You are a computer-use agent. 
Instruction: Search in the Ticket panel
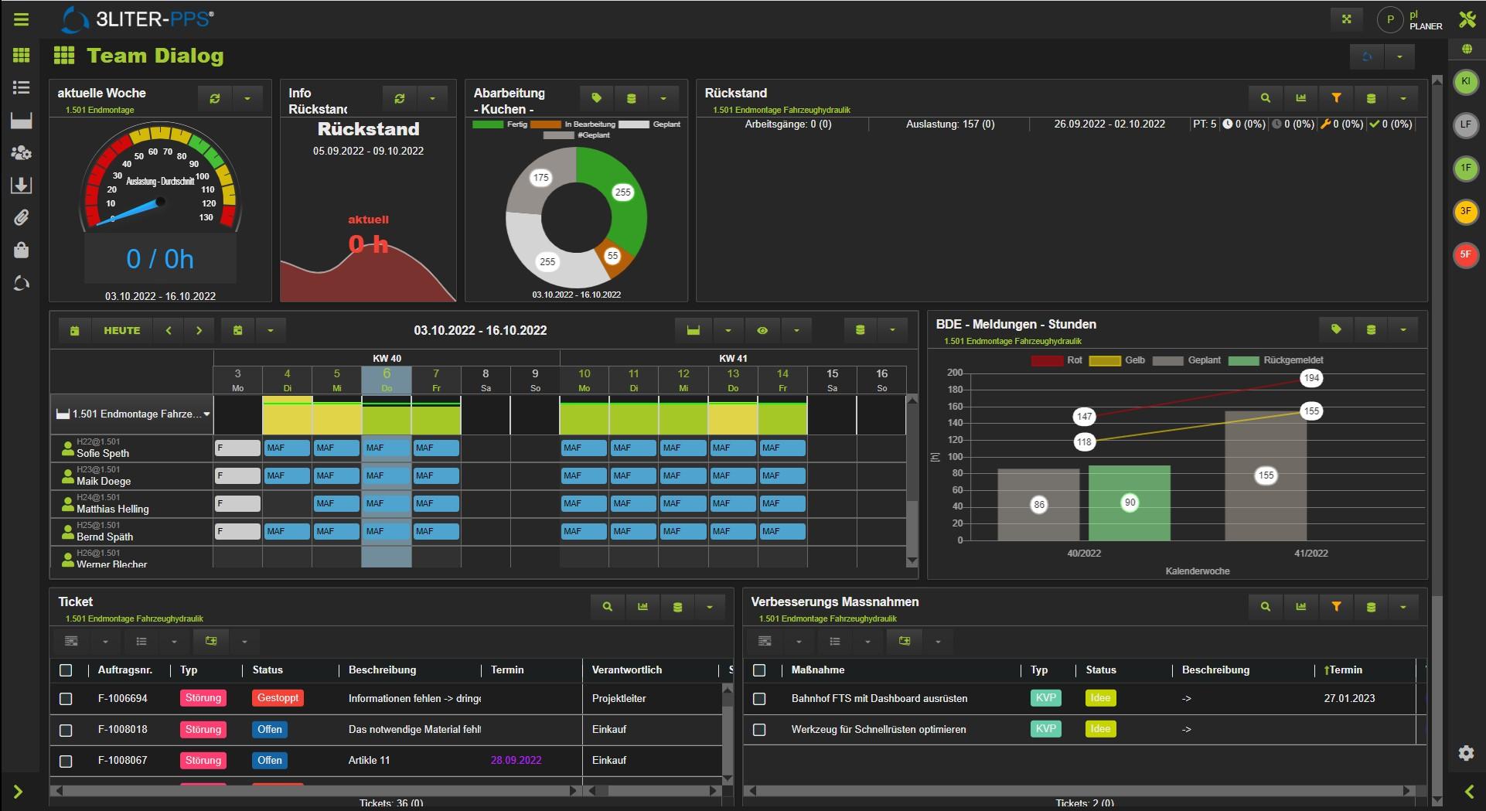(x=608, y=607)
